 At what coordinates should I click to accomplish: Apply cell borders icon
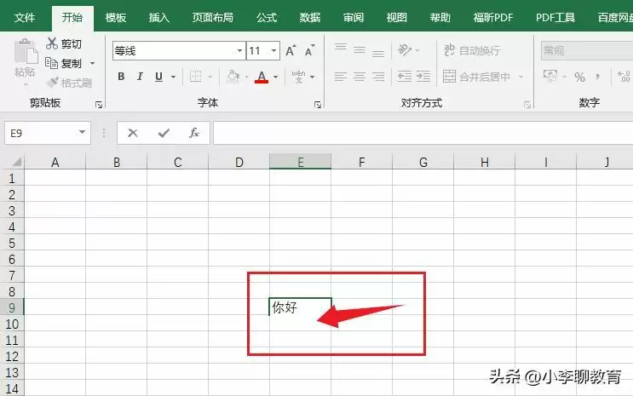click(195, 77)
